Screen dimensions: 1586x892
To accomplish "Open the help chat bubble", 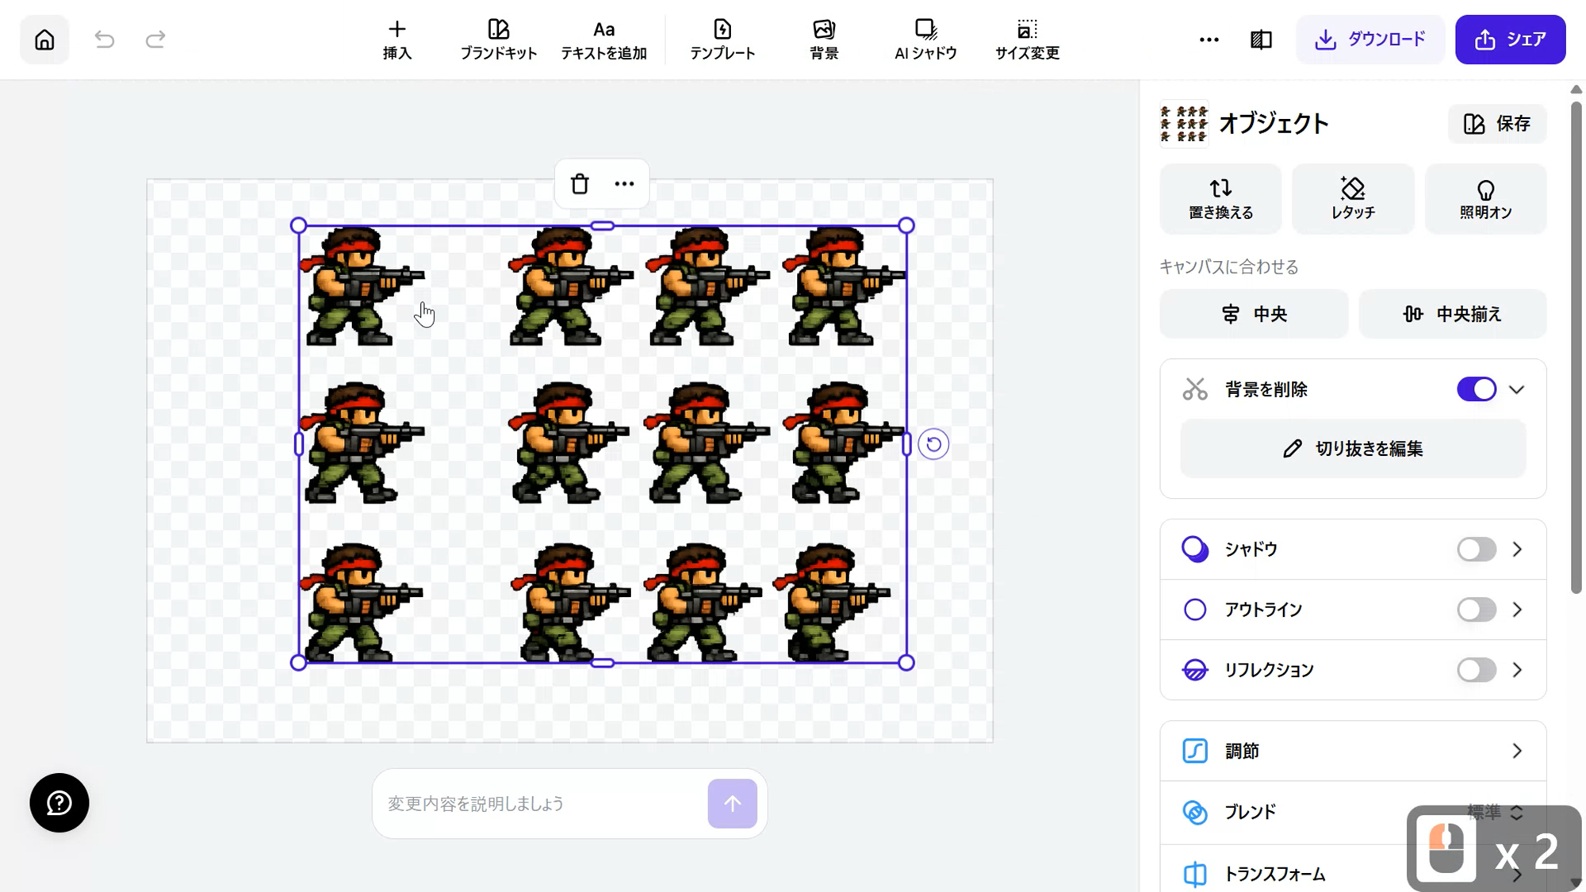I will (59, 802).
